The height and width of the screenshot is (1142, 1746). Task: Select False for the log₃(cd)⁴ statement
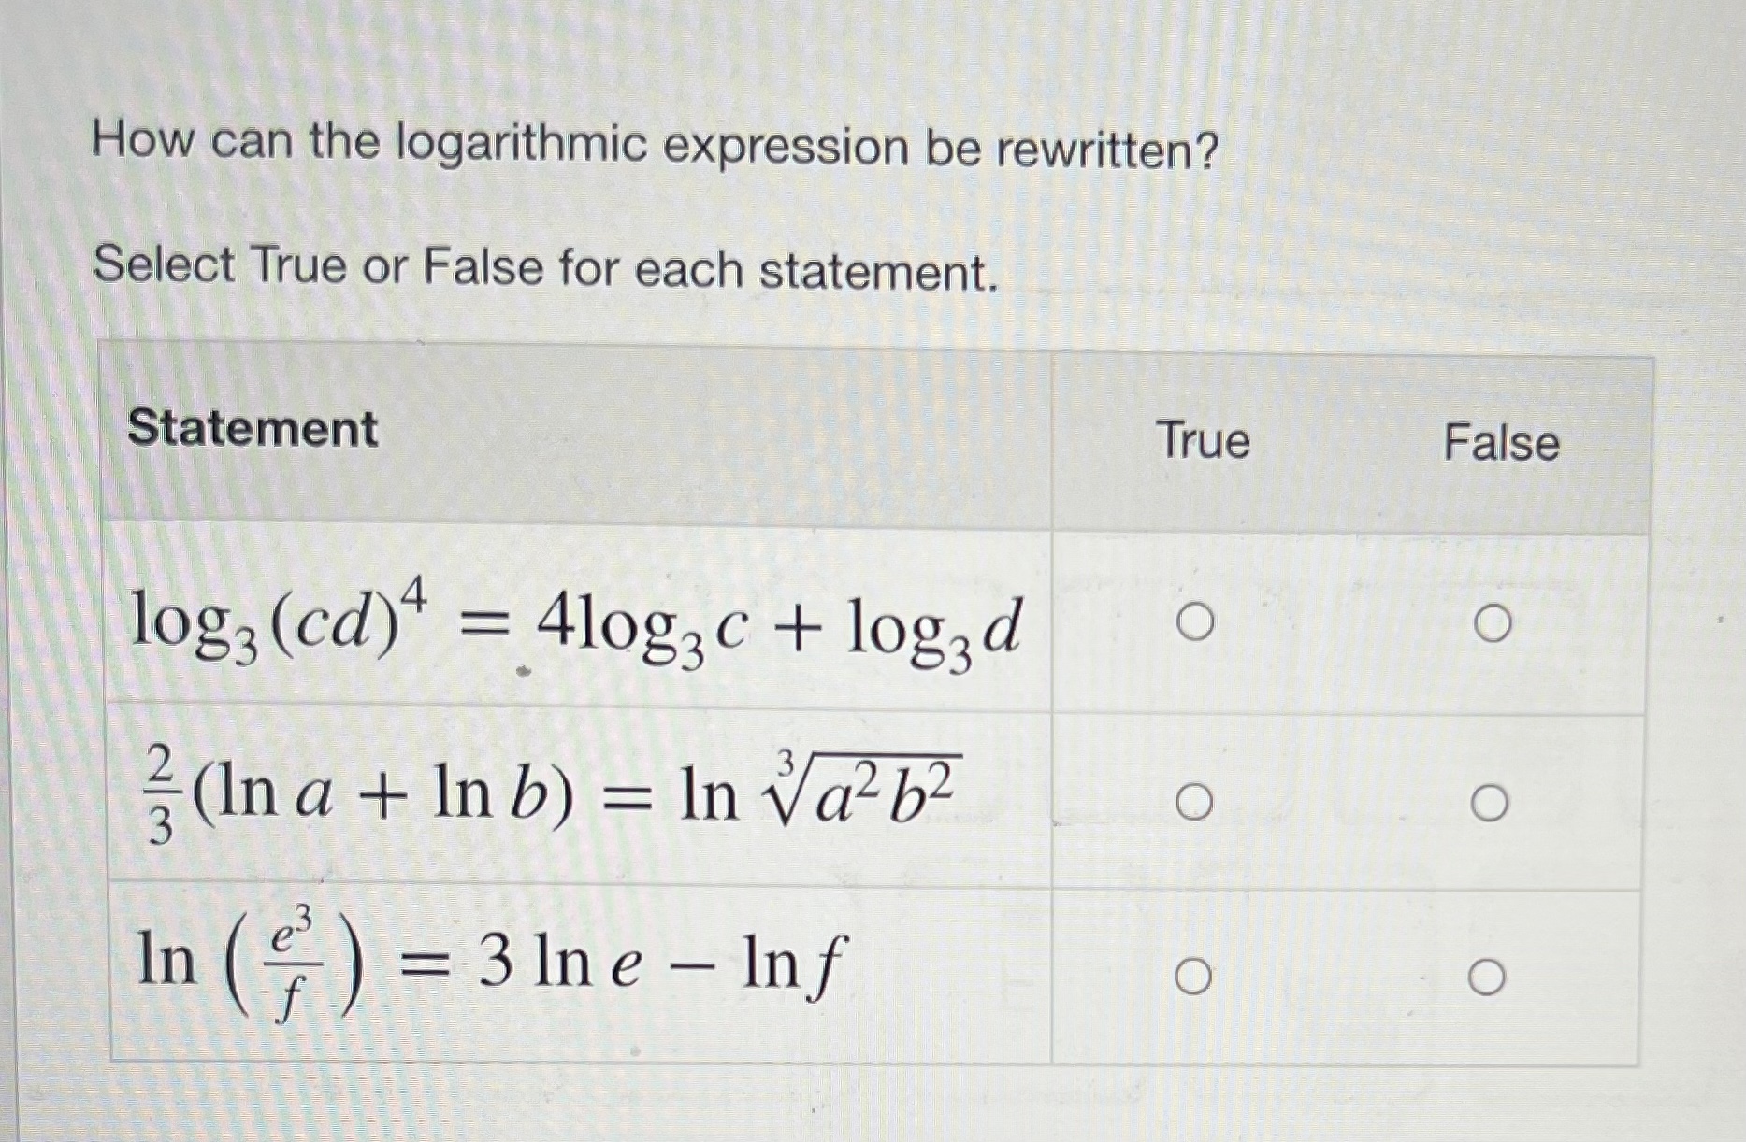pos(1492,621)
